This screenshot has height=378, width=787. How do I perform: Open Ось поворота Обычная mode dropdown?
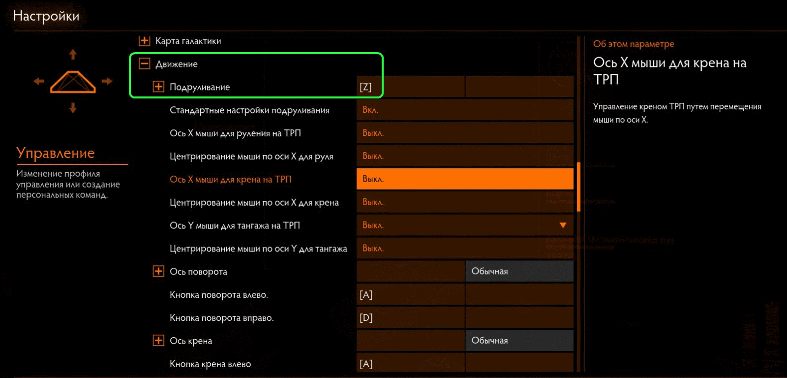(x=519, y=271)
